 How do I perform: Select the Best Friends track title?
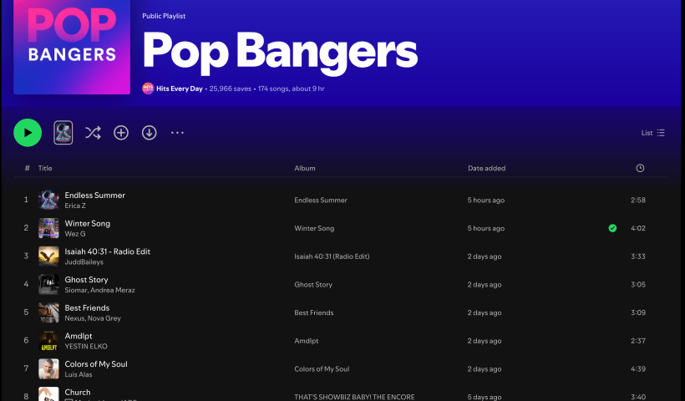click(x=87, y=308)
